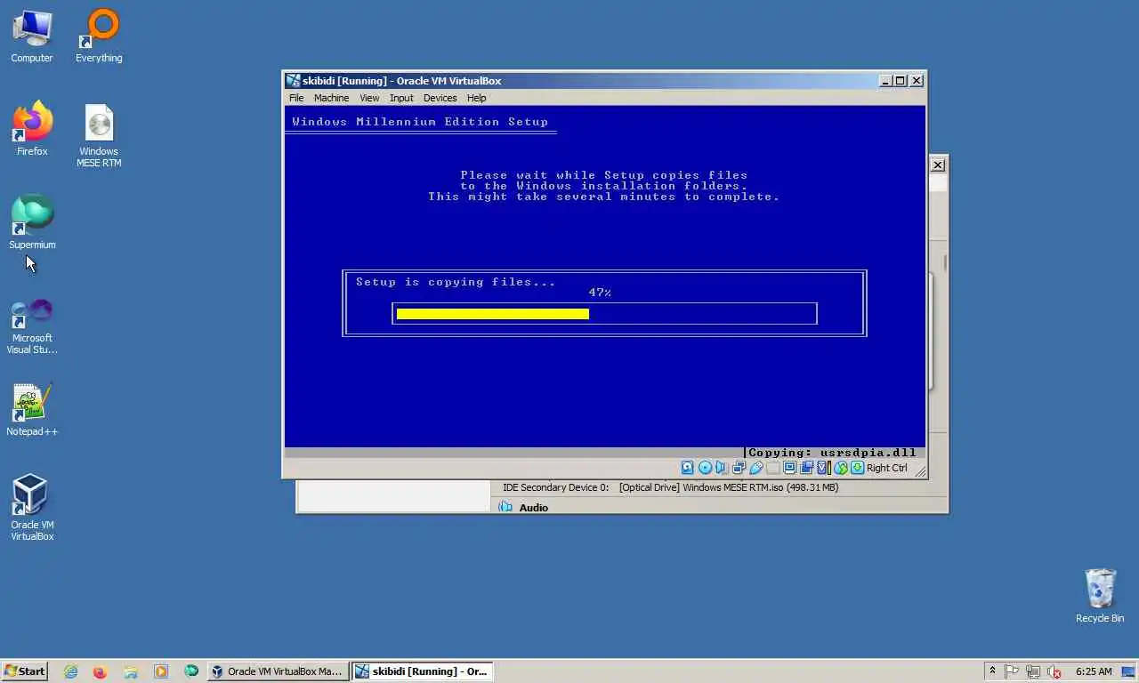This screenshot has width=1139, height=683.
Task: Click the 'IDE Secondary Device 0' storage entry
Action: click(x=670, y=487)
